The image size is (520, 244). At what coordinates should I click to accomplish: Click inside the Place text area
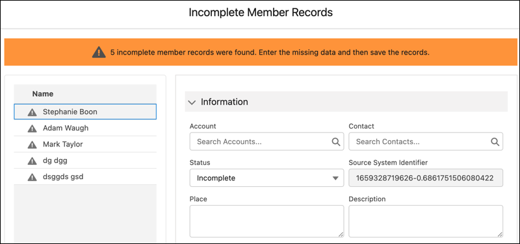[266, 221]
